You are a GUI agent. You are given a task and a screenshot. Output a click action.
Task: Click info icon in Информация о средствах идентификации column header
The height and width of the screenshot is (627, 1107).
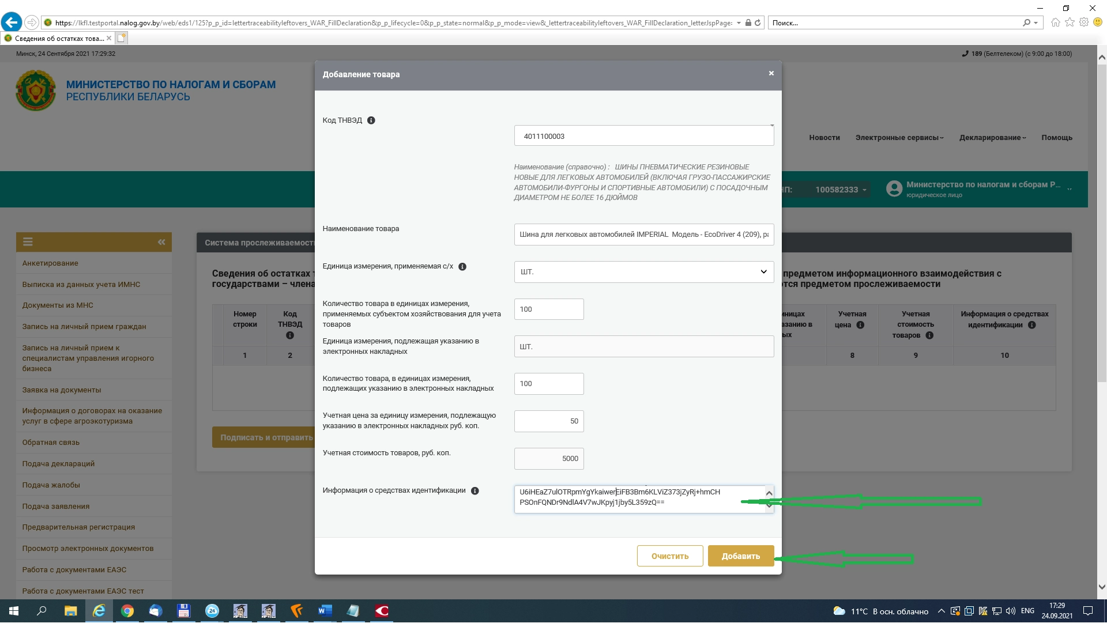point(1032,325)
